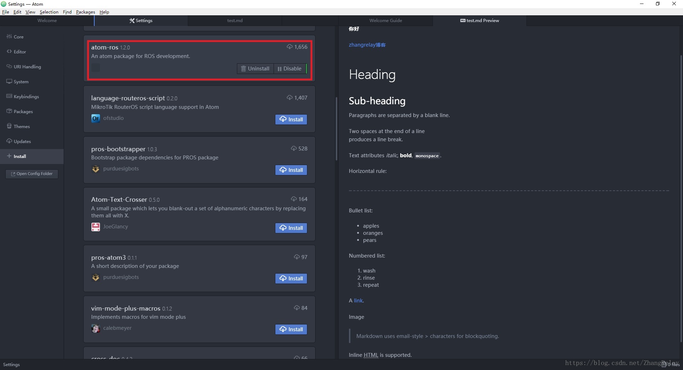Viewport: 683px width, 370px height.
Task: Open ofstudio author link
Action: click(x=113, y=118)
